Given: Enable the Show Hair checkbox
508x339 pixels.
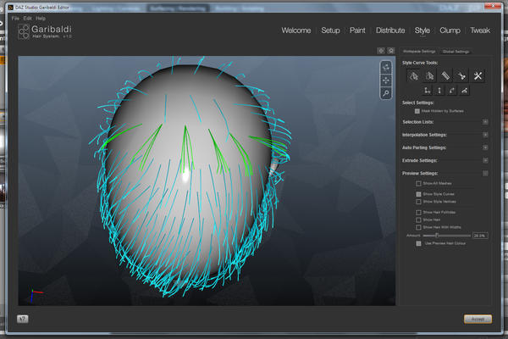Looking at the screenshot, I should [418, 220].
